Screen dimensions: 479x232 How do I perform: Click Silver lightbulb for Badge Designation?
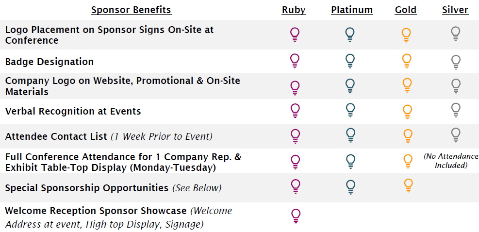click(x=455, y=62)
